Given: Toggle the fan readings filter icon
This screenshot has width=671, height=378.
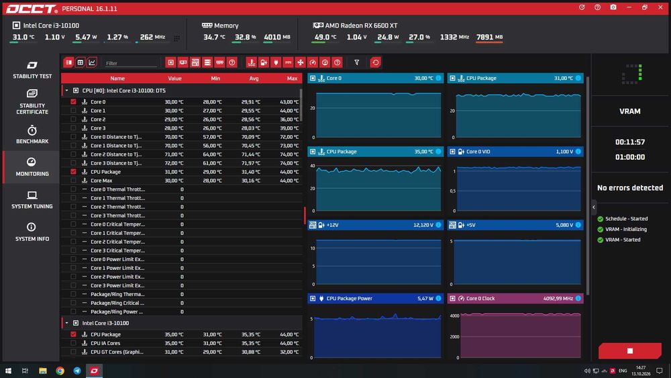Looking at the screenshot, I should point(301,62).
